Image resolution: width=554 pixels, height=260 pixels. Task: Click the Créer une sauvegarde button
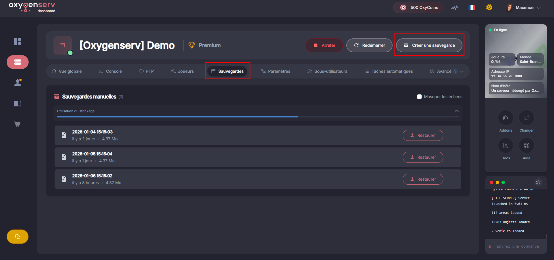[x=429, y=45]
